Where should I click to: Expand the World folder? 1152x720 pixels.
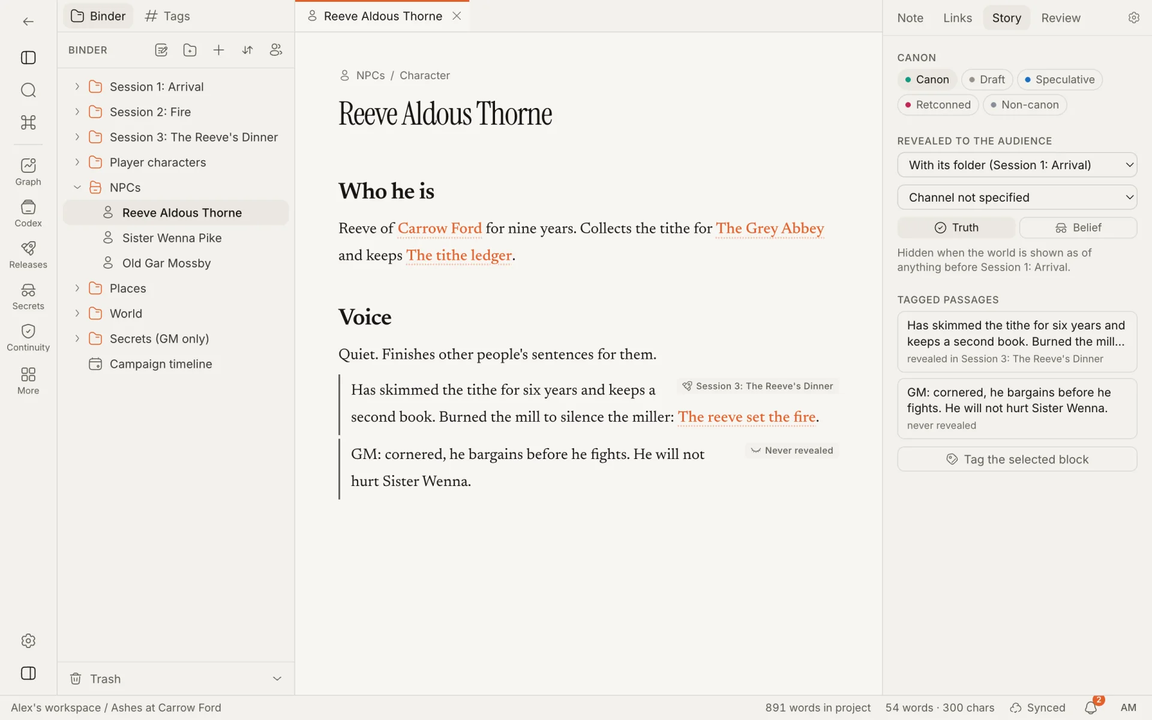pyautogui.click(x=77, y=313)
